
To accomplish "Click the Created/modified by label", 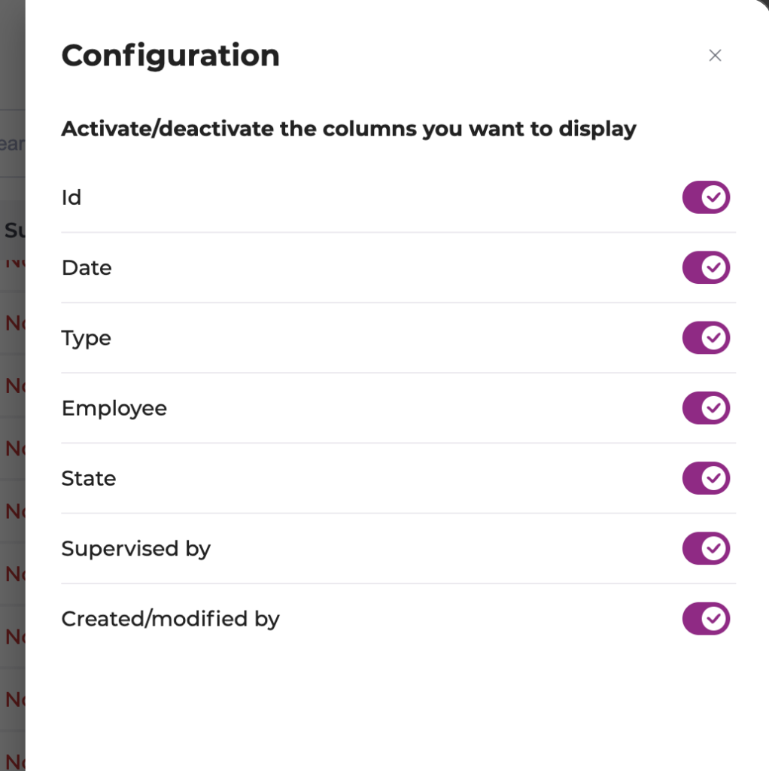I will pos(171,619).
